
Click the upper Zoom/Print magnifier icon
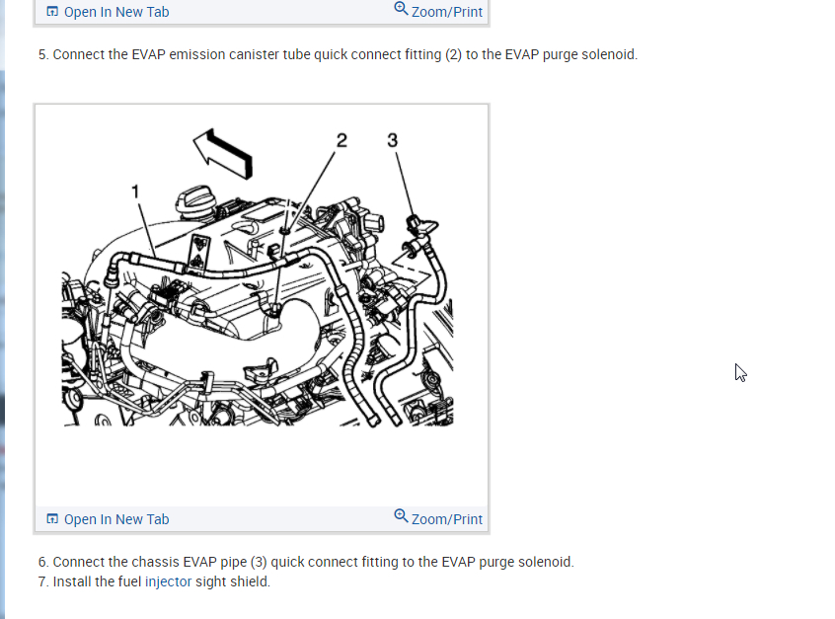tap(401, 9)
